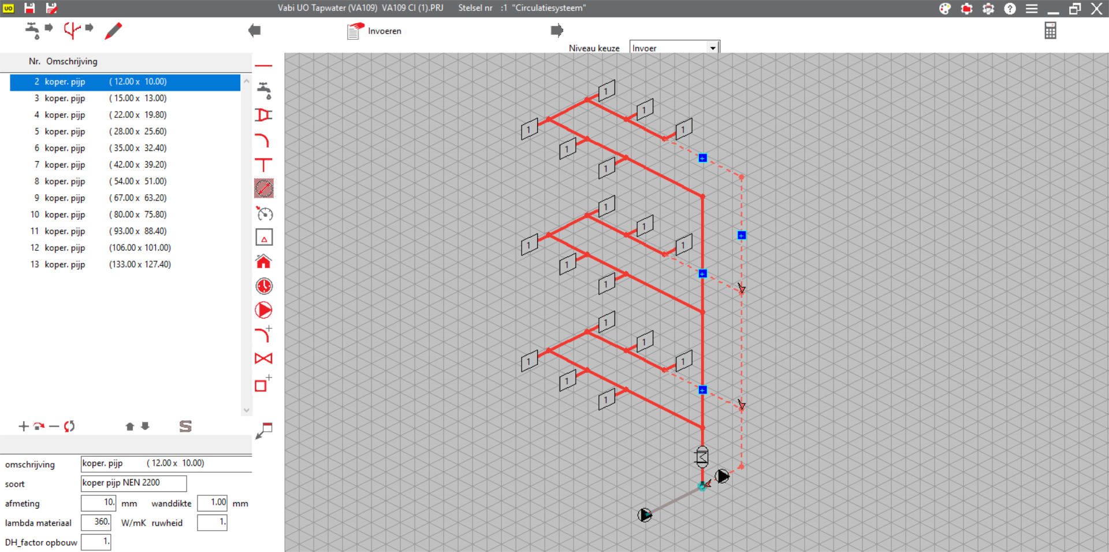
Task: Select the straight pipe line tool
Action: (263, 66)
